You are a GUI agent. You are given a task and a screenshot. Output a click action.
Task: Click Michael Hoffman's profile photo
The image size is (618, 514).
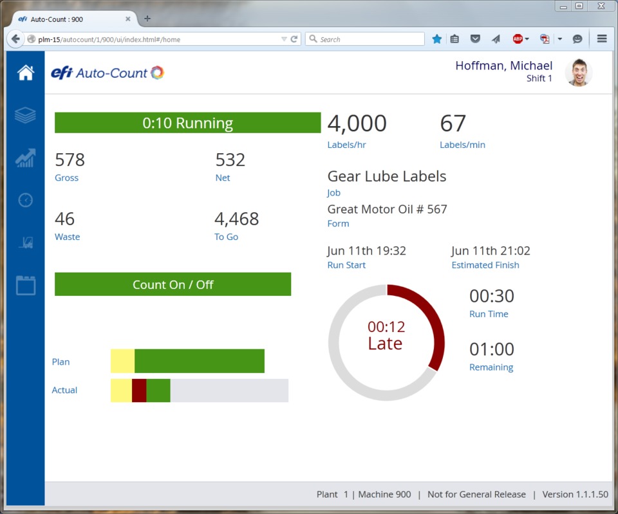(579, 72)
